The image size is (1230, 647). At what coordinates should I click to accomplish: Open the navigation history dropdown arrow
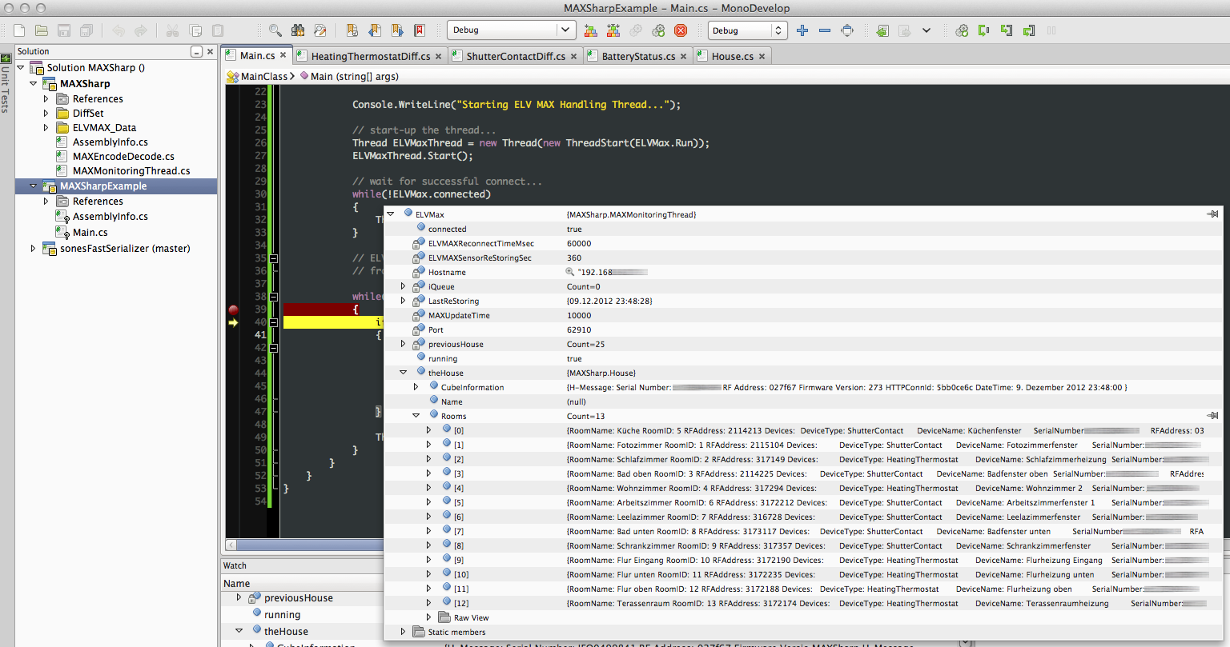pos(927,30)
